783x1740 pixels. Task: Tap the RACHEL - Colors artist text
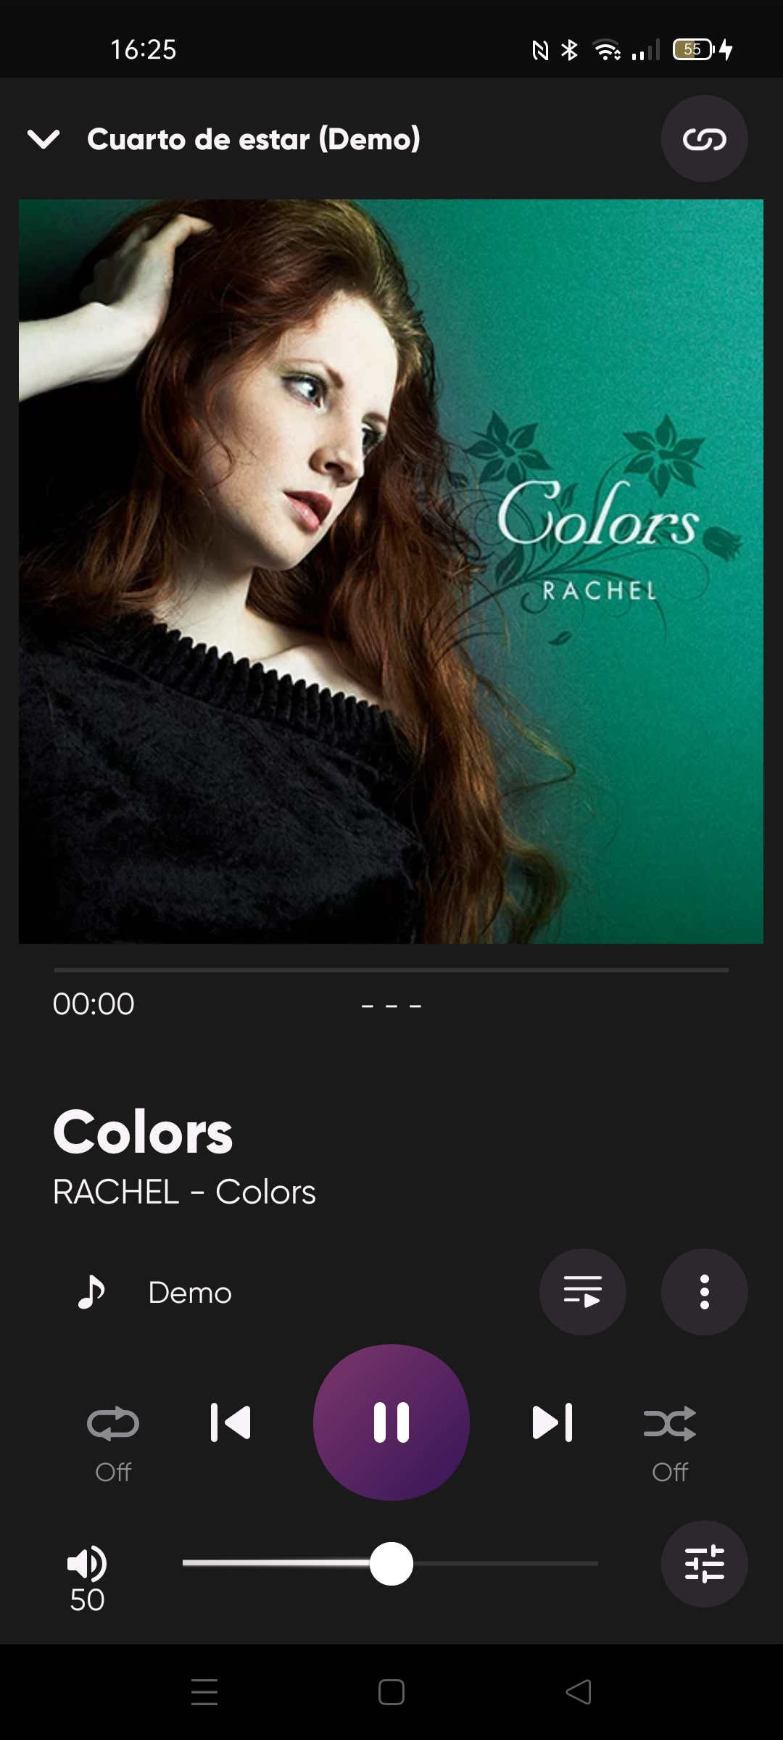[184, 1192]
